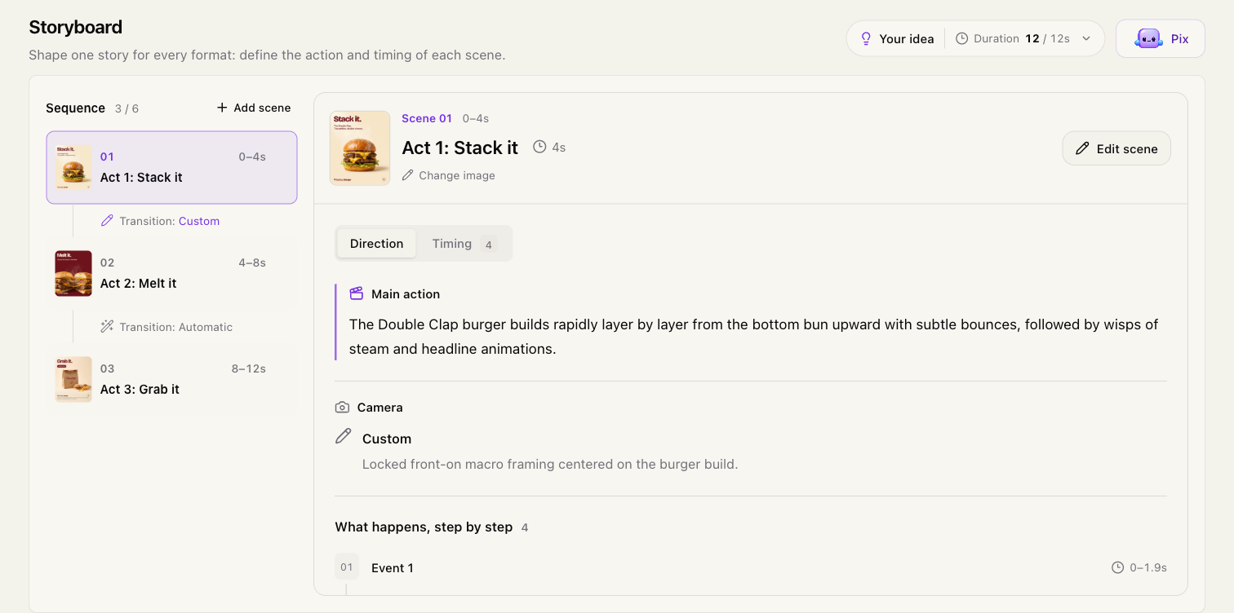Image resolution: width=1234 pixels, height=613 pixels.
Task: Click the Sequence 3 / 6 counter
Action: tap(127, 108)
